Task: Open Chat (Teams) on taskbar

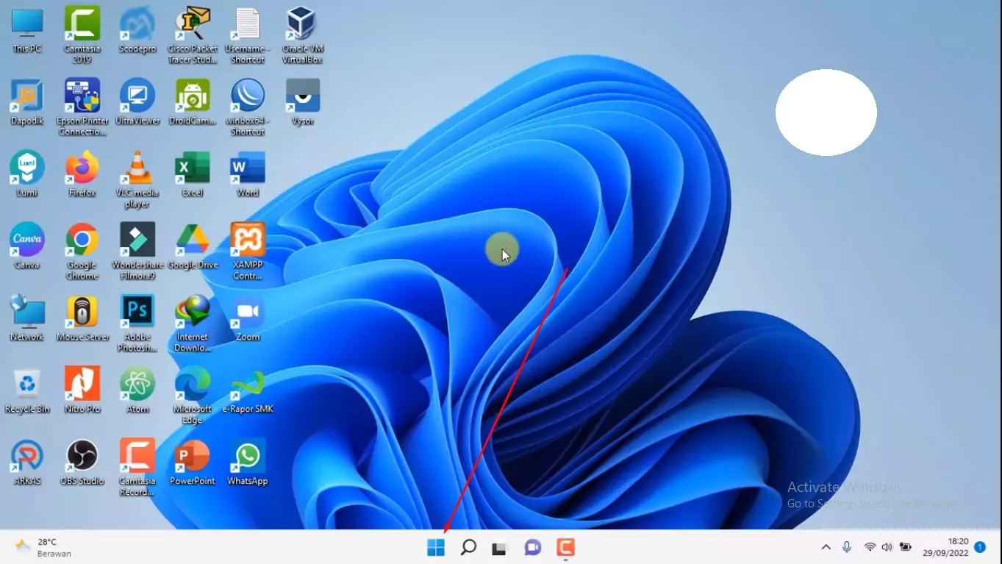Action: click(533, 547)
